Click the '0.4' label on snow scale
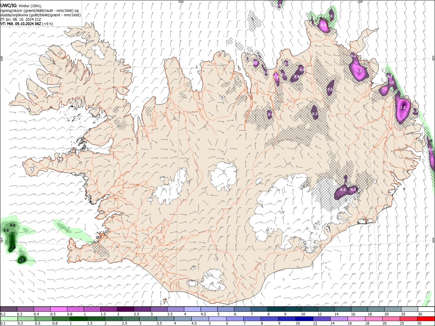This screenshot has height=326, width=435. tap(36, 314)
